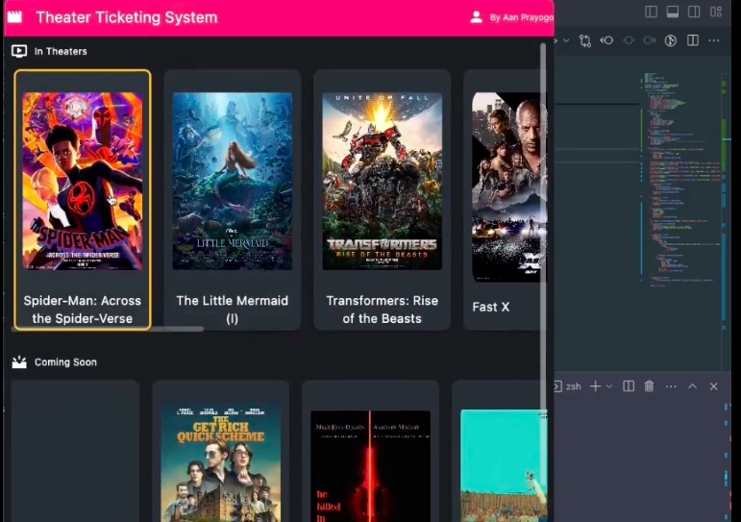Open the Transformers: Rise of the Beasts poster
Viewport: 741px width, 522px height.
[382, 181]
